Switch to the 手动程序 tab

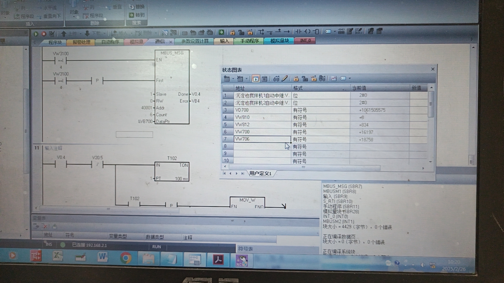[x=249, y=41]
